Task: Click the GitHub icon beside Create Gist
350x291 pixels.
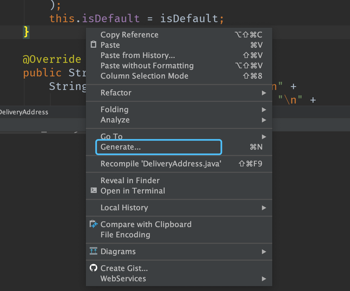Action: pyautogui.click(x=93, y=268)
